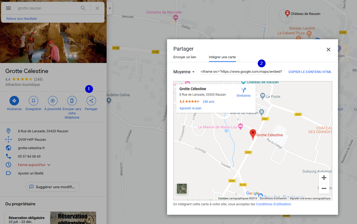
Task: Click the opening hours clock icon
Action: [x=8, y=165]
